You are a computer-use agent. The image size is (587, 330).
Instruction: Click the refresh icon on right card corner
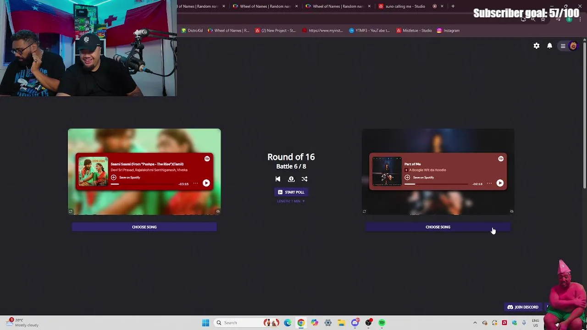point(364,211)
